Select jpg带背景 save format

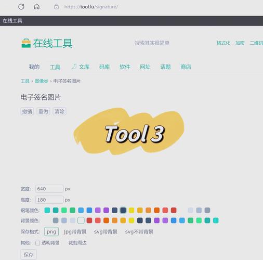click(x=75, y=232)
